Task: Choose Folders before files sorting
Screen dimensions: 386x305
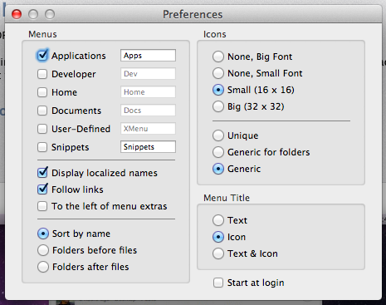Action: (x=43, y=250)
